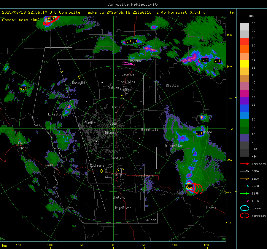Click the Lacombe town label
The height and width of the screenshot is (249, 267).
point(128,74)
